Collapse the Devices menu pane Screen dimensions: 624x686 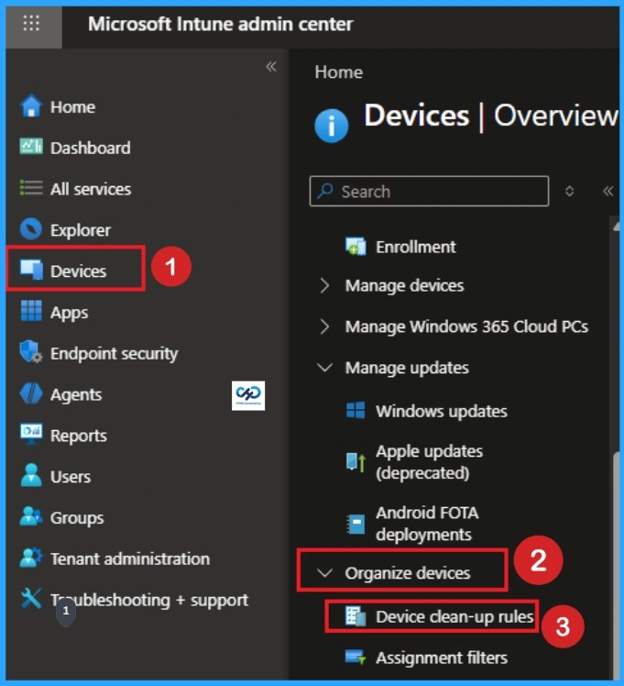click(x=608, y=191)
